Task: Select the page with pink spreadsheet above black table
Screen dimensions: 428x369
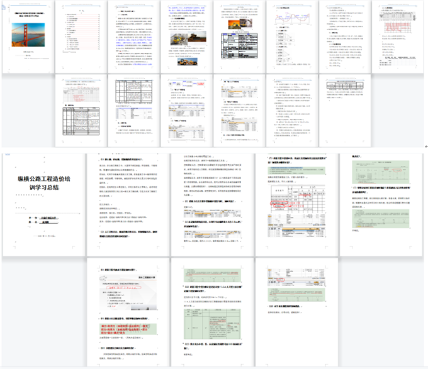Action: [81, 111]
